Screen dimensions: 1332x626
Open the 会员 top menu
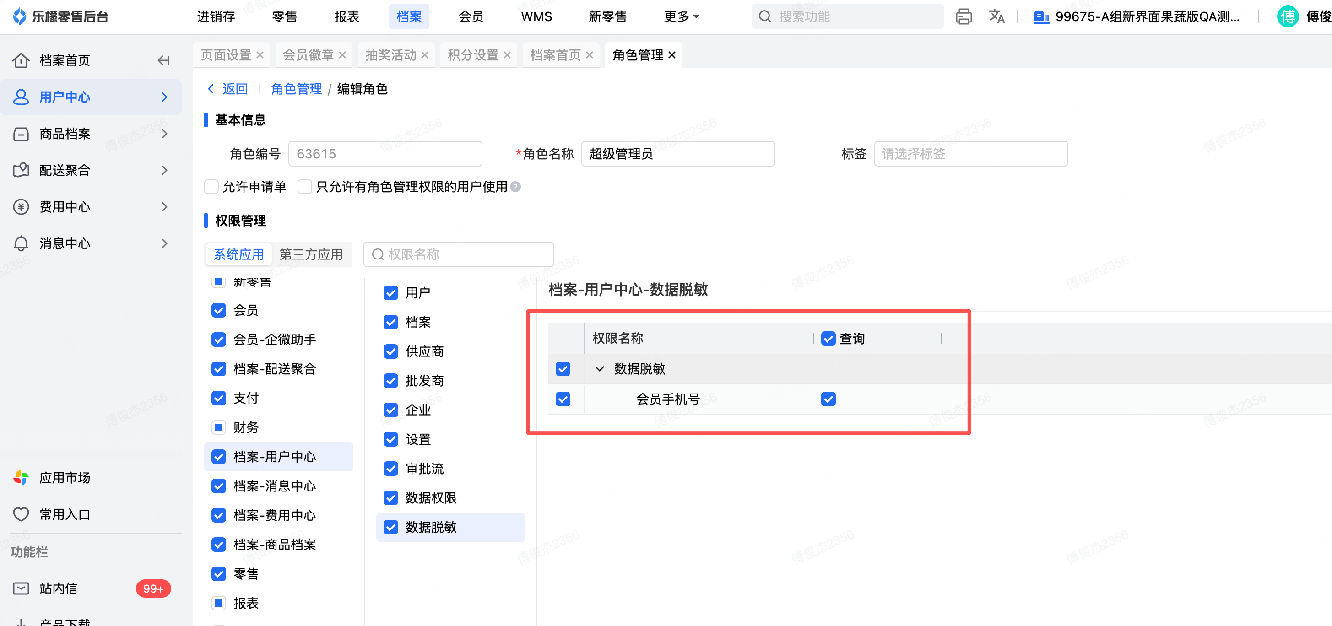coord(471,16)
